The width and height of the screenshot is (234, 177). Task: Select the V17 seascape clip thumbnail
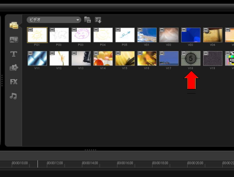point(169,59)
